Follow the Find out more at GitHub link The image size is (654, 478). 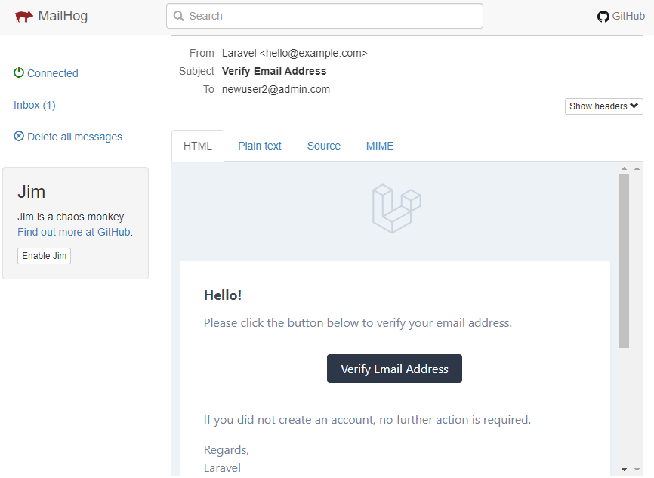pos(74,232)
